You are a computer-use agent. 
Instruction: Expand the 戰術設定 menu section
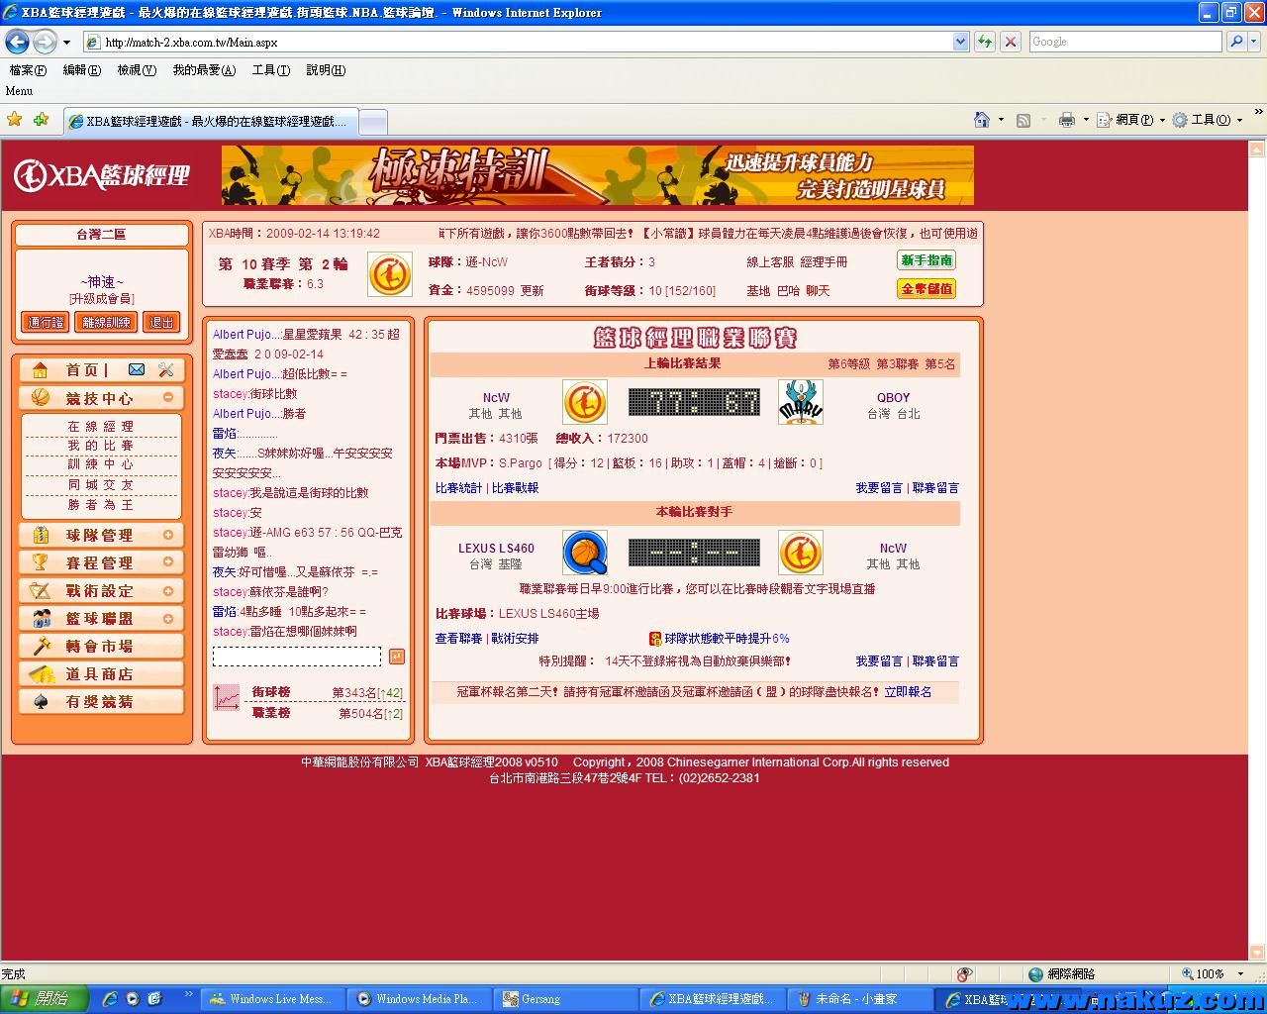pyautogui.click(x=168, y=590)
